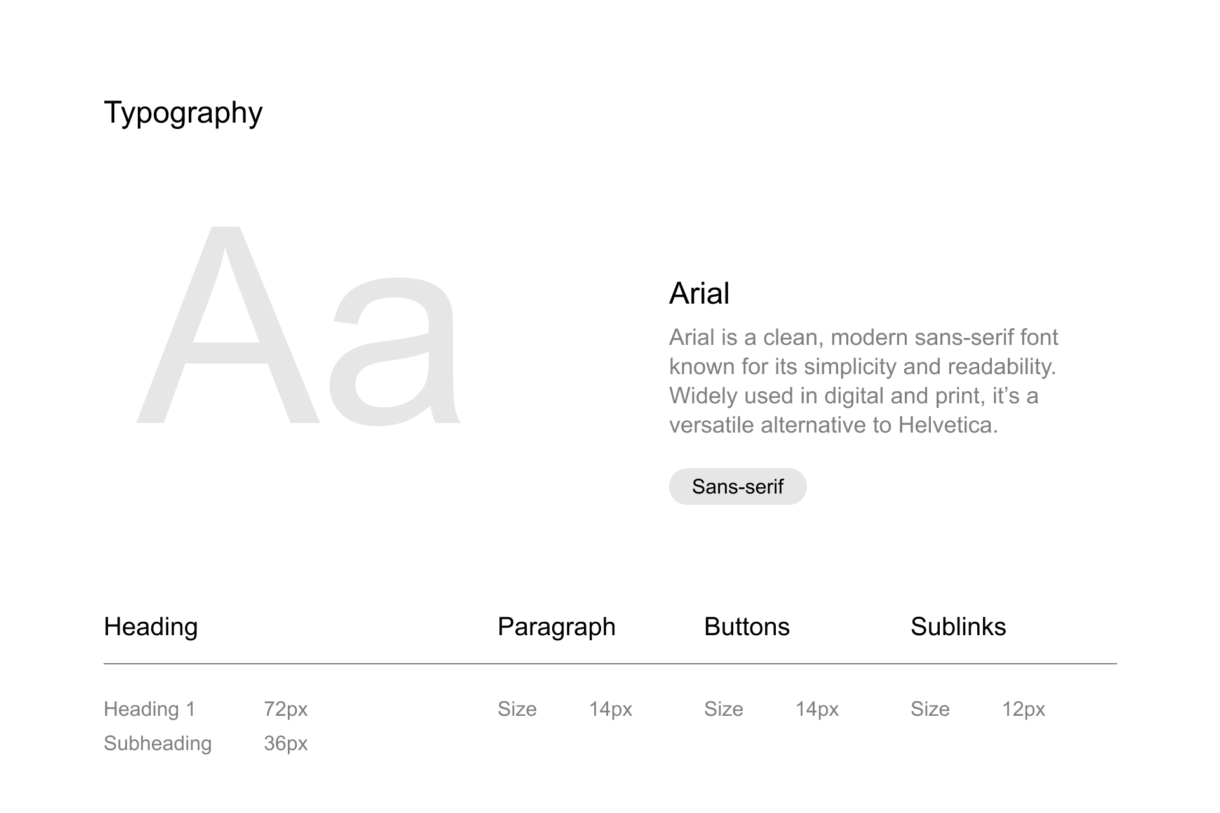Viewport: 1220px width, 813px height.
Task: Select the Arial description paragraph
Action: [864, 381]
